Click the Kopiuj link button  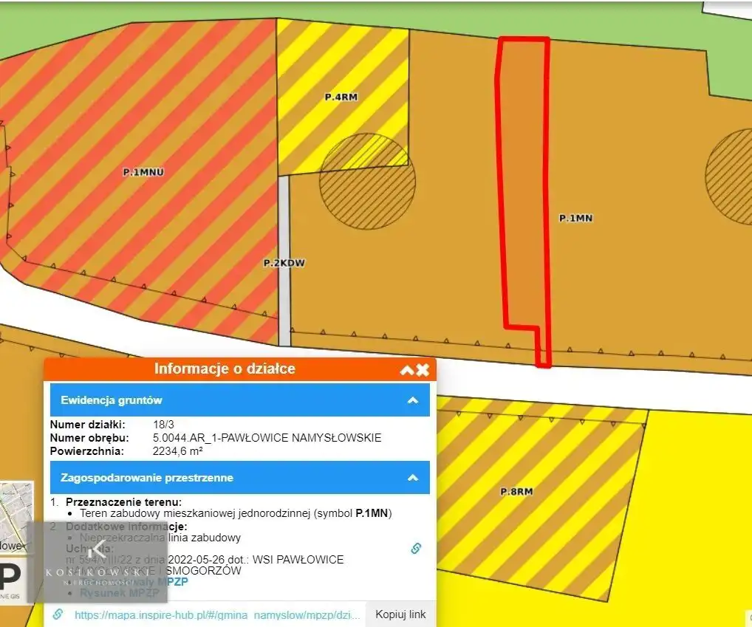(400, 614)
